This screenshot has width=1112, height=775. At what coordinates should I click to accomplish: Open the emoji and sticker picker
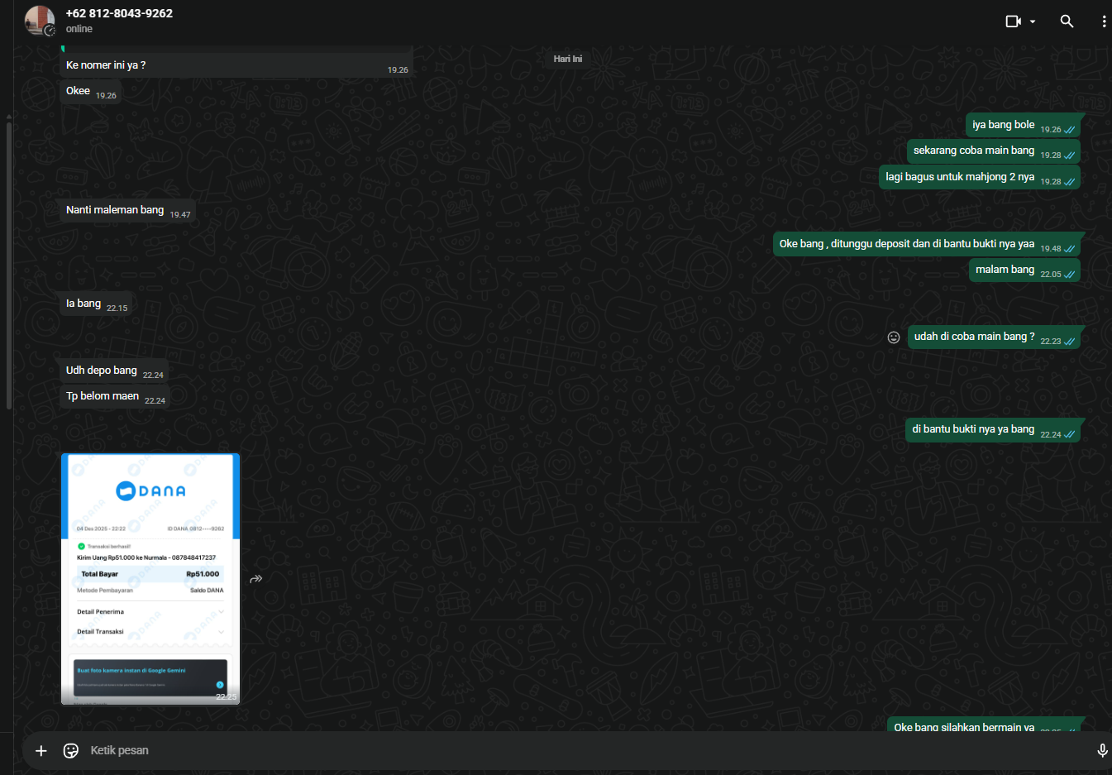click(x=71, y=750)
